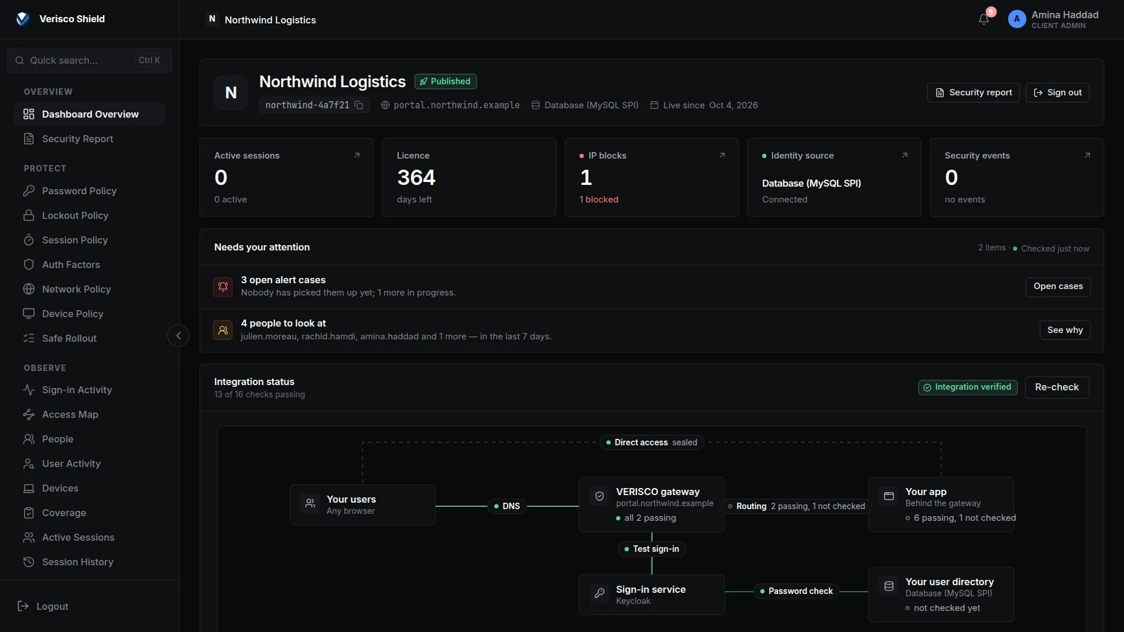Click the VERISCO gateway shield icon
The image size is (1124, 632).
[x=599, y=496]
